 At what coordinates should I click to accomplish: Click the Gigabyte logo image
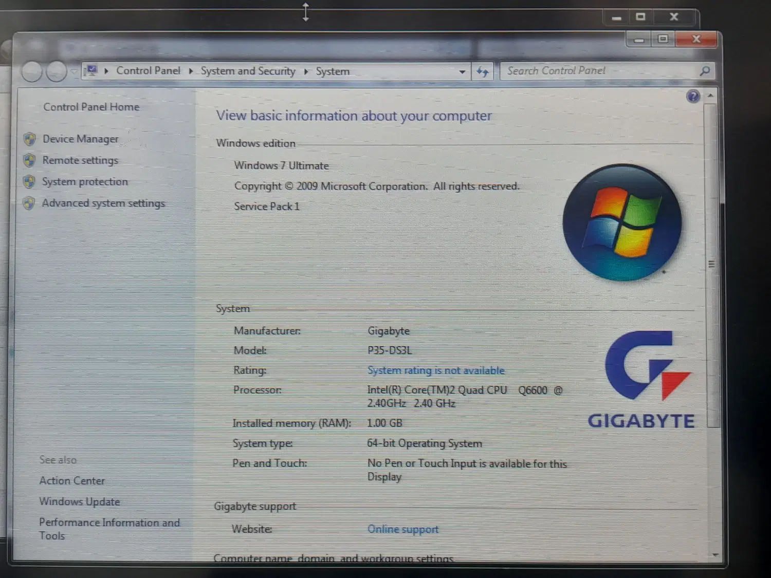(x=642, y=380)
